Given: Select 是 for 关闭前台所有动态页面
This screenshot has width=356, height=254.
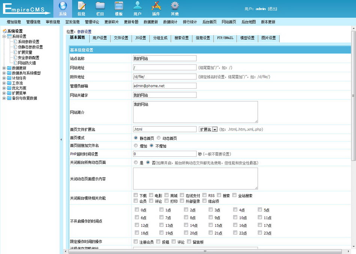Looking at the screenshot, I should pos(136,162).
